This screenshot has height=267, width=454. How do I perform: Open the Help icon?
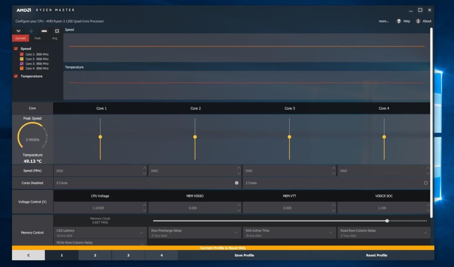coord(399,21)
